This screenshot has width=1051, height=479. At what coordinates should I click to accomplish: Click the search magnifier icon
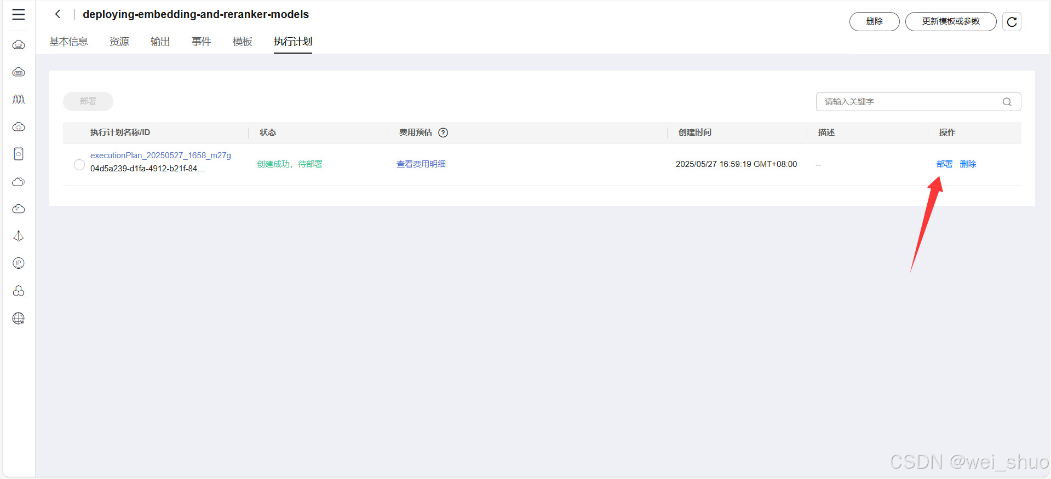1007,102
